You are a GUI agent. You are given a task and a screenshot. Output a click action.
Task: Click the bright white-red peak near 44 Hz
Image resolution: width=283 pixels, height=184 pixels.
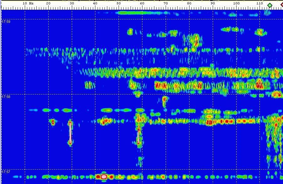(x=104, y=177)
